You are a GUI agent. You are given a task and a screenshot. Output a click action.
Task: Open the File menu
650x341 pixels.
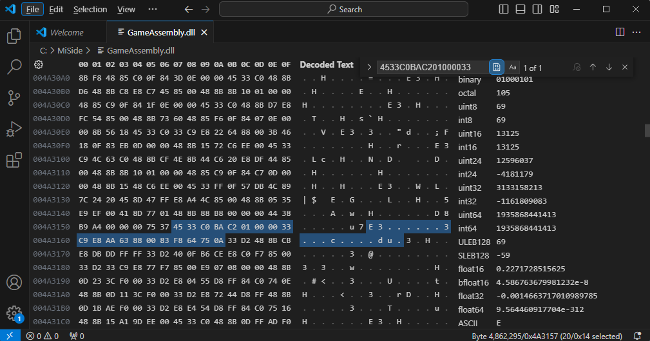click(32, 9)
